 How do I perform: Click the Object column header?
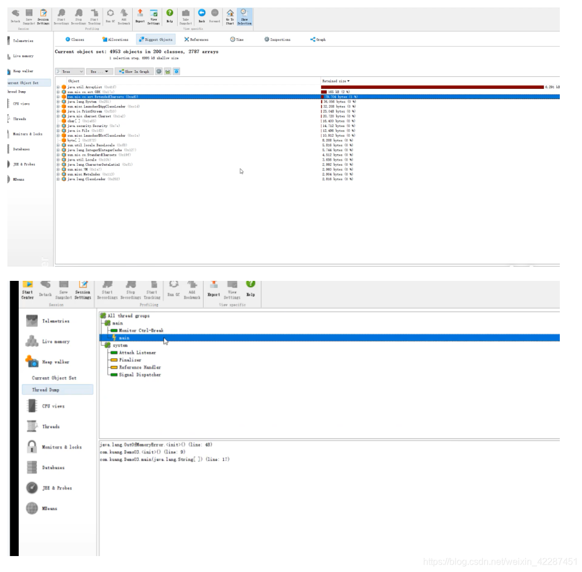(x=73, y=81)
